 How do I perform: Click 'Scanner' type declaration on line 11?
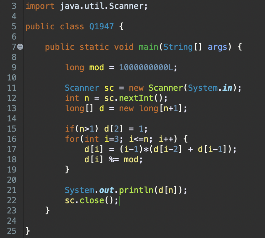[x=82, y=88]
